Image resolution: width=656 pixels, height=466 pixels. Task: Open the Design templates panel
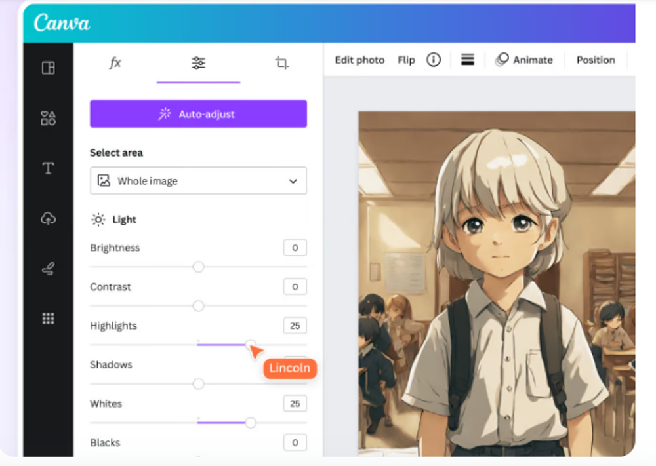[47, 68]
